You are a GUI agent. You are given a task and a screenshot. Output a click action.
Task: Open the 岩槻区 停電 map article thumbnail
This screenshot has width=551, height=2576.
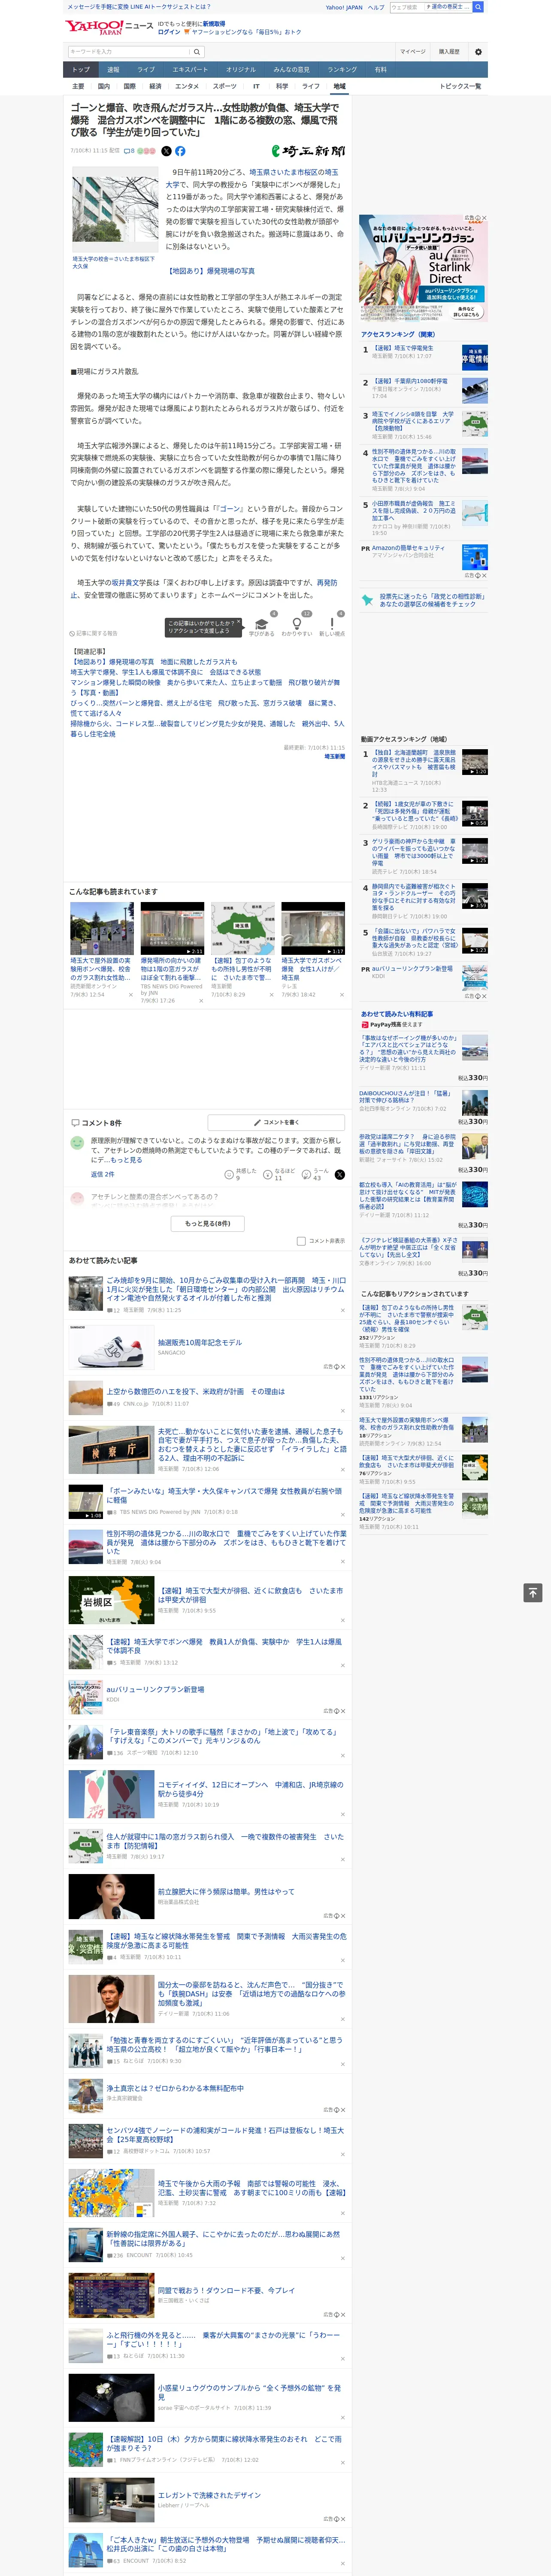(111, 1601)
